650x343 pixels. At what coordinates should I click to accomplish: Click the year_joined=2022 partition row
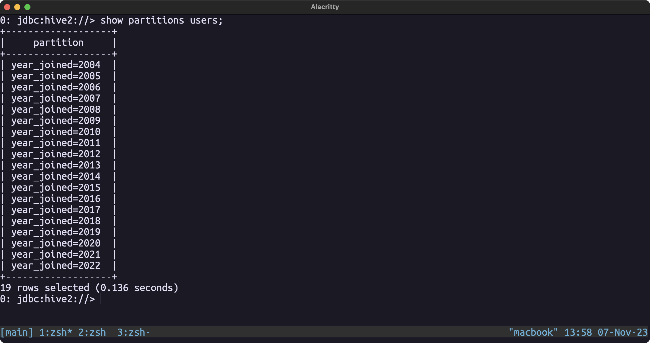coord(56,266)
